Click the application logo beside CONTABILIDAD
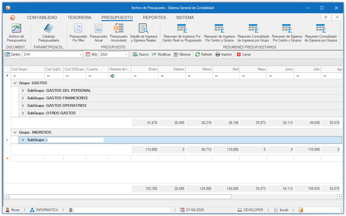This screenshot has width=346, height=216. coord(13,18)
